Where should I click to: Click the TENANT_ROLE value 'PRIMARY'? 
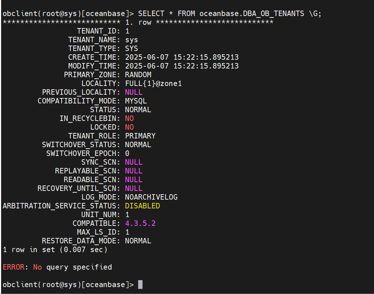[x=140, y=136]
